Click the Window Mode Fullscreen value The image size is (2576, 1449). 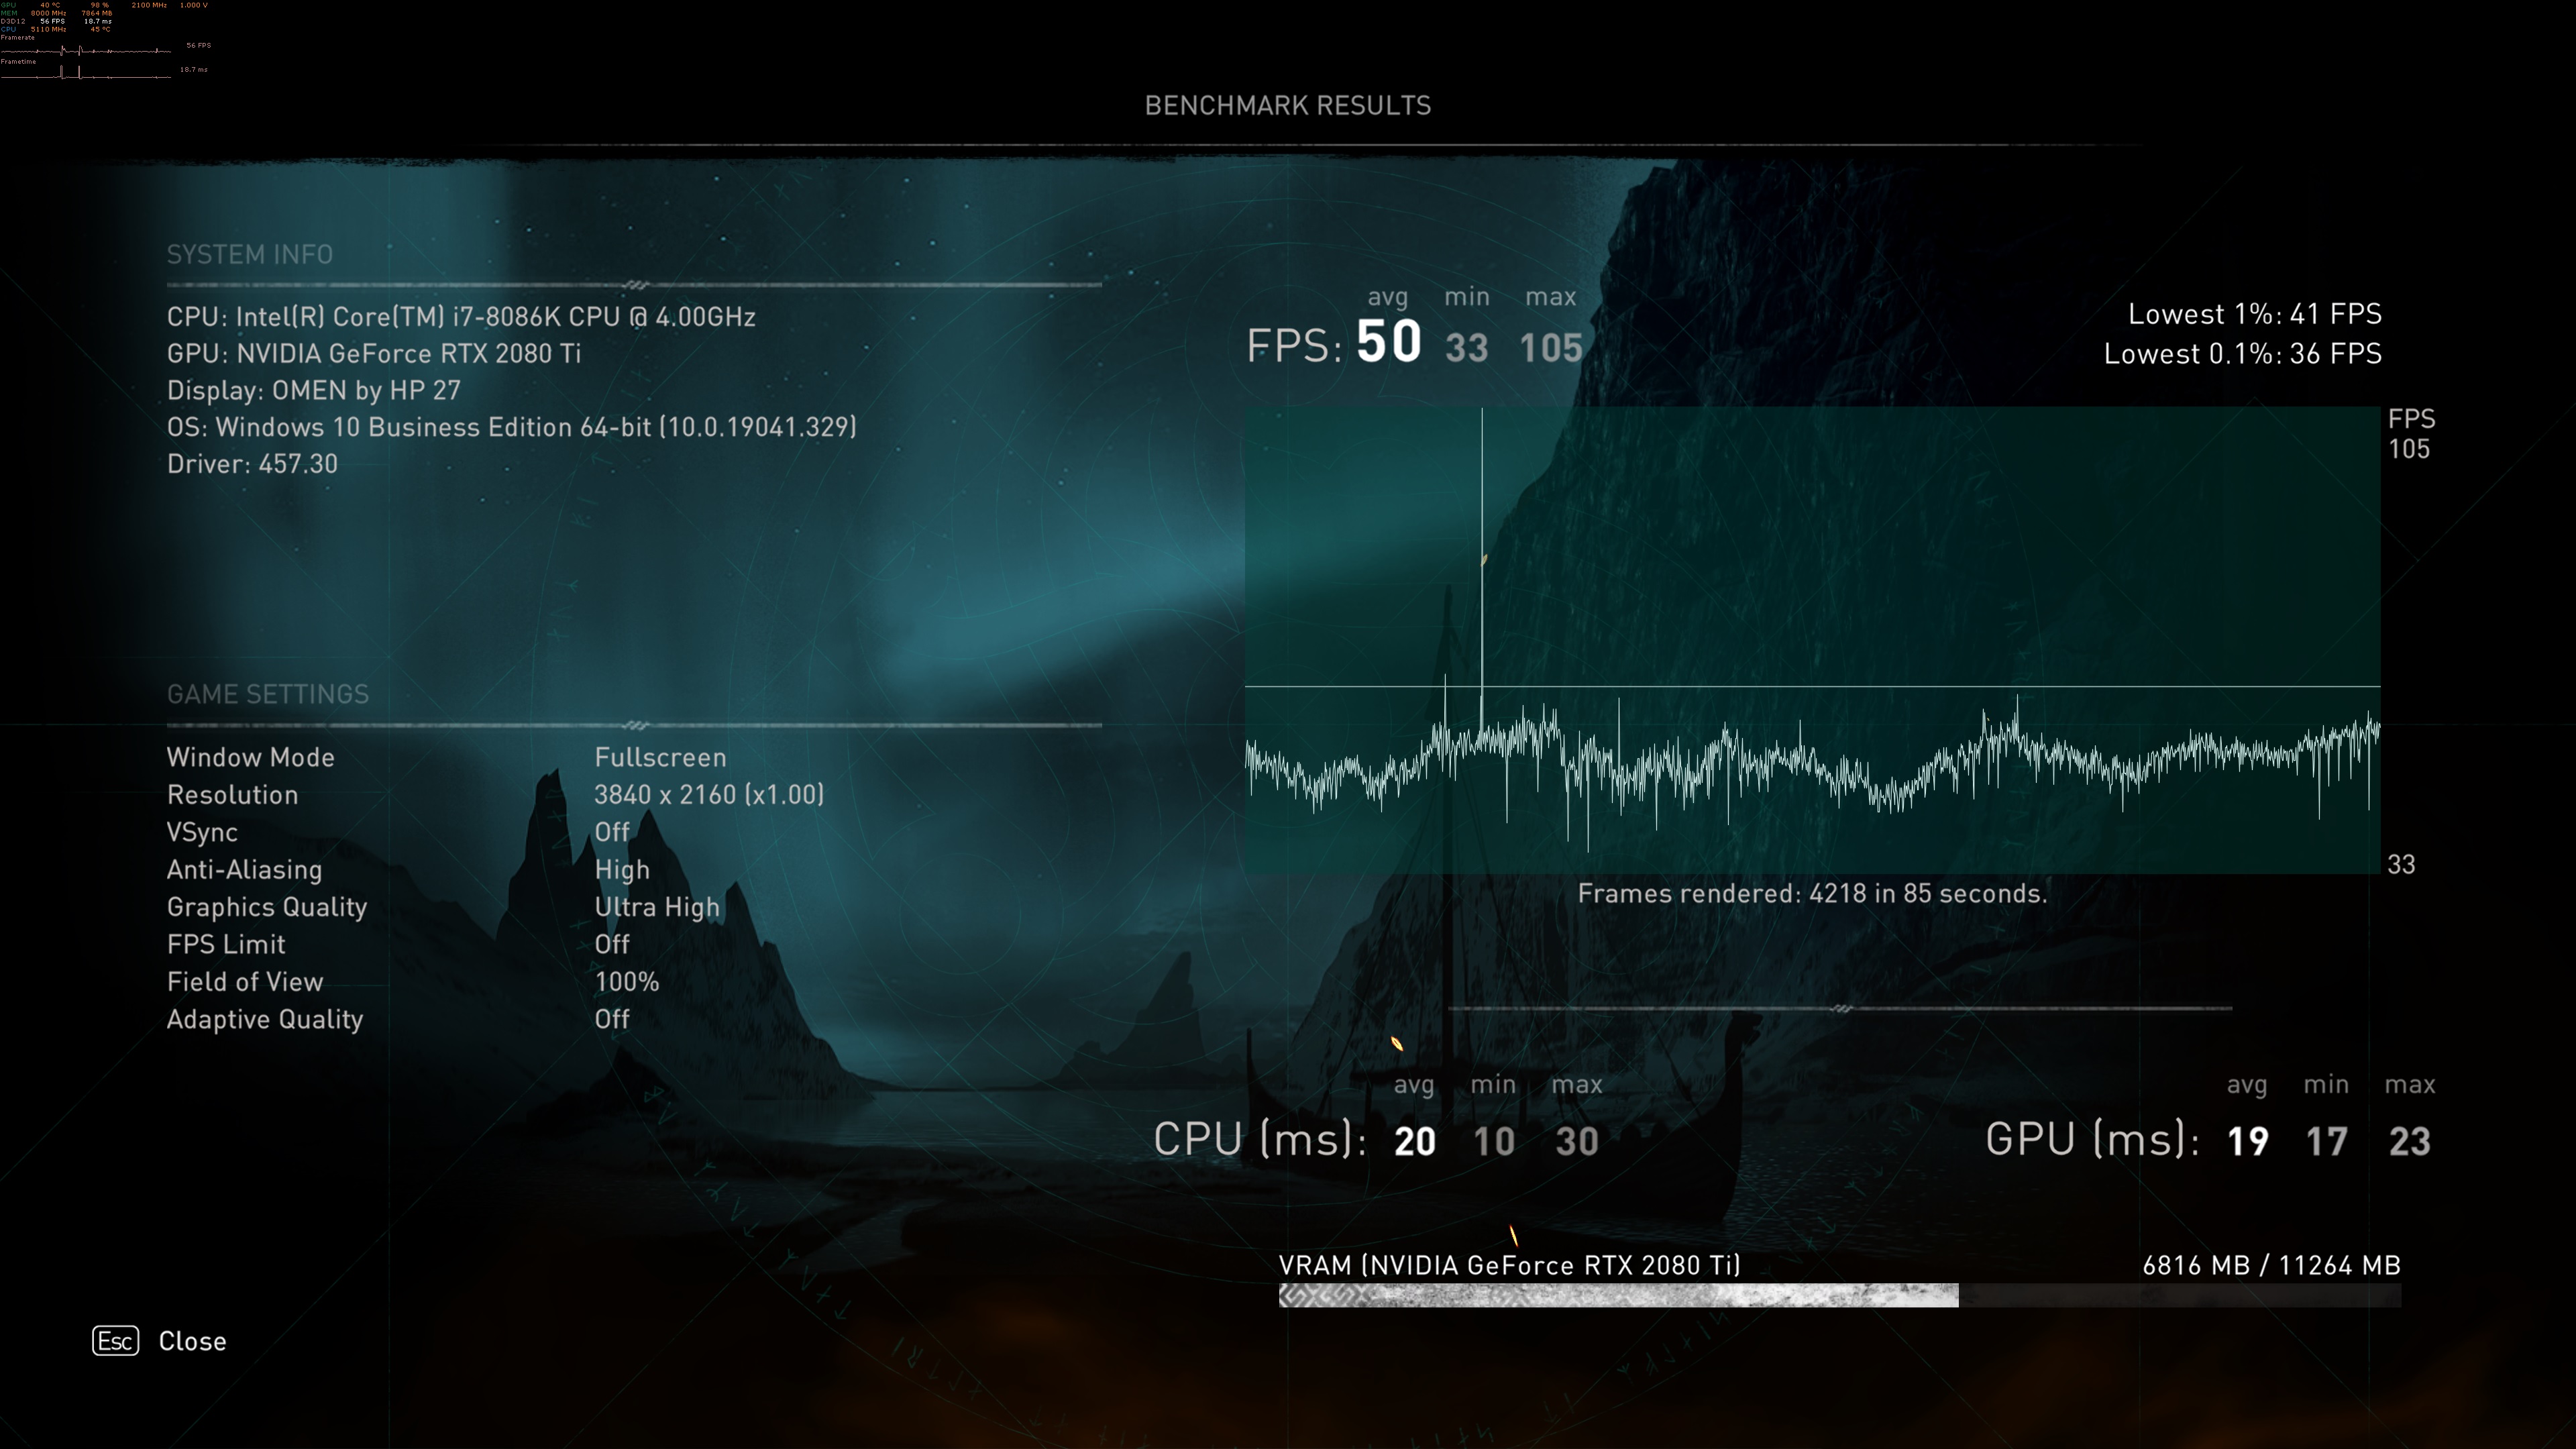pyautogui.click(x=659, y=758)
